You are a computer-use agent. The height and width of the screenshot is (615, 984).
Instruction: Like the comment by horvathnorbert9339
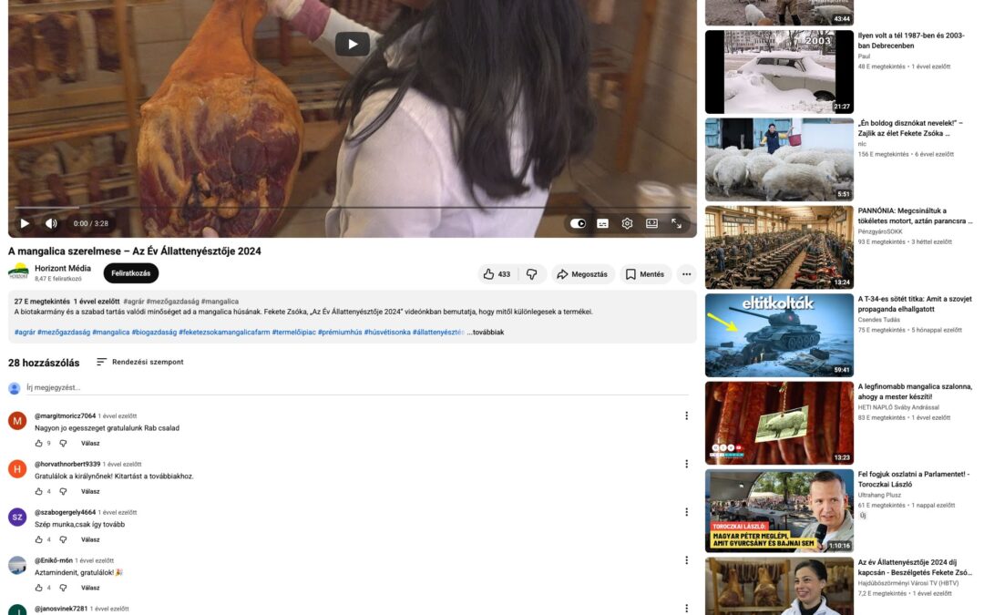(39, 491)
